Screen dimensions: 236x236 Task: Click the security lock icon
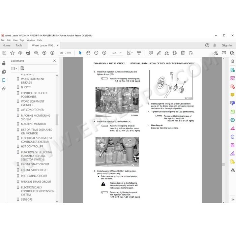[x=4, y=63]
